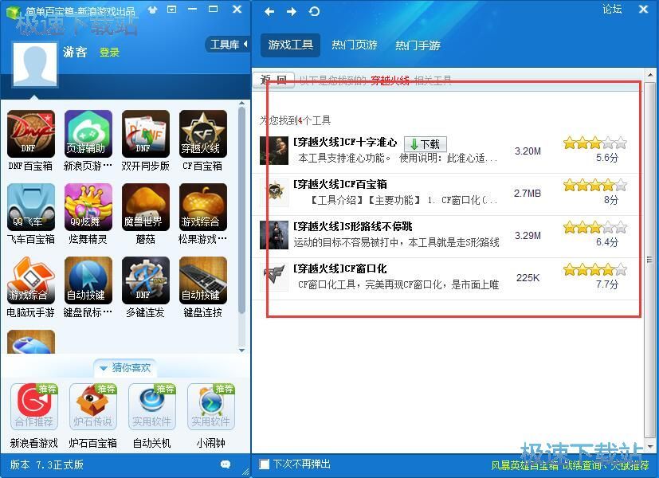Switch to the 游戏工具 tab

point(290,45)
